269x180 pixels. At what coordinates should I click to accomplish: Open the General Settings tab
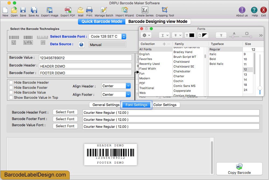pyautogui.click(x=106, y=105)
